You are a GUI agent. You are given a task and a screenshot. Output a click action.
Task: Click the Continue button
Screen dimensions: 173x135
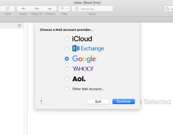tap(124, 102)
